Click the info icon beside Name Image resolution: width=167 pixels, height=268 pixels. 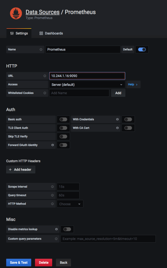(41, 49)
